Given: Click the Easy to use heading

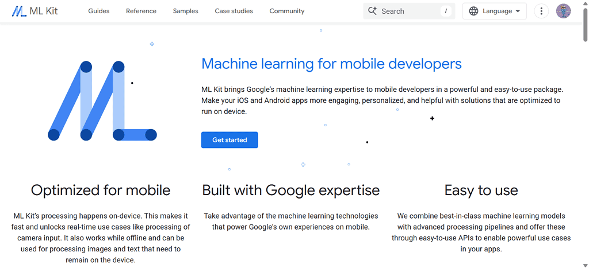Looking at the screenshot, I should [481, 191].
